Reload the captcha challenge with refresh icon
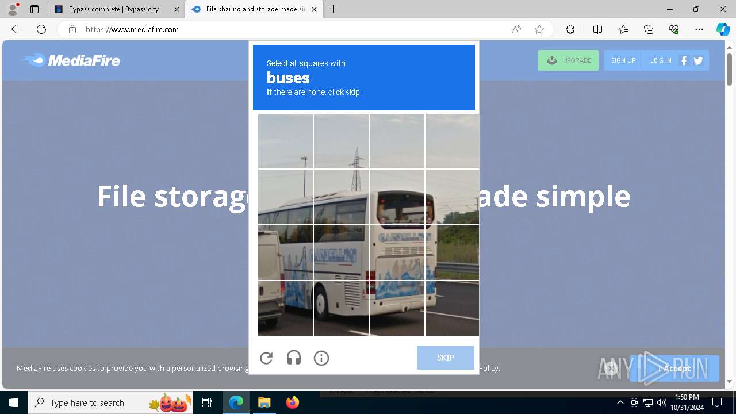The image size is (736, 414). pyautogui.click(x=266, y=358)
